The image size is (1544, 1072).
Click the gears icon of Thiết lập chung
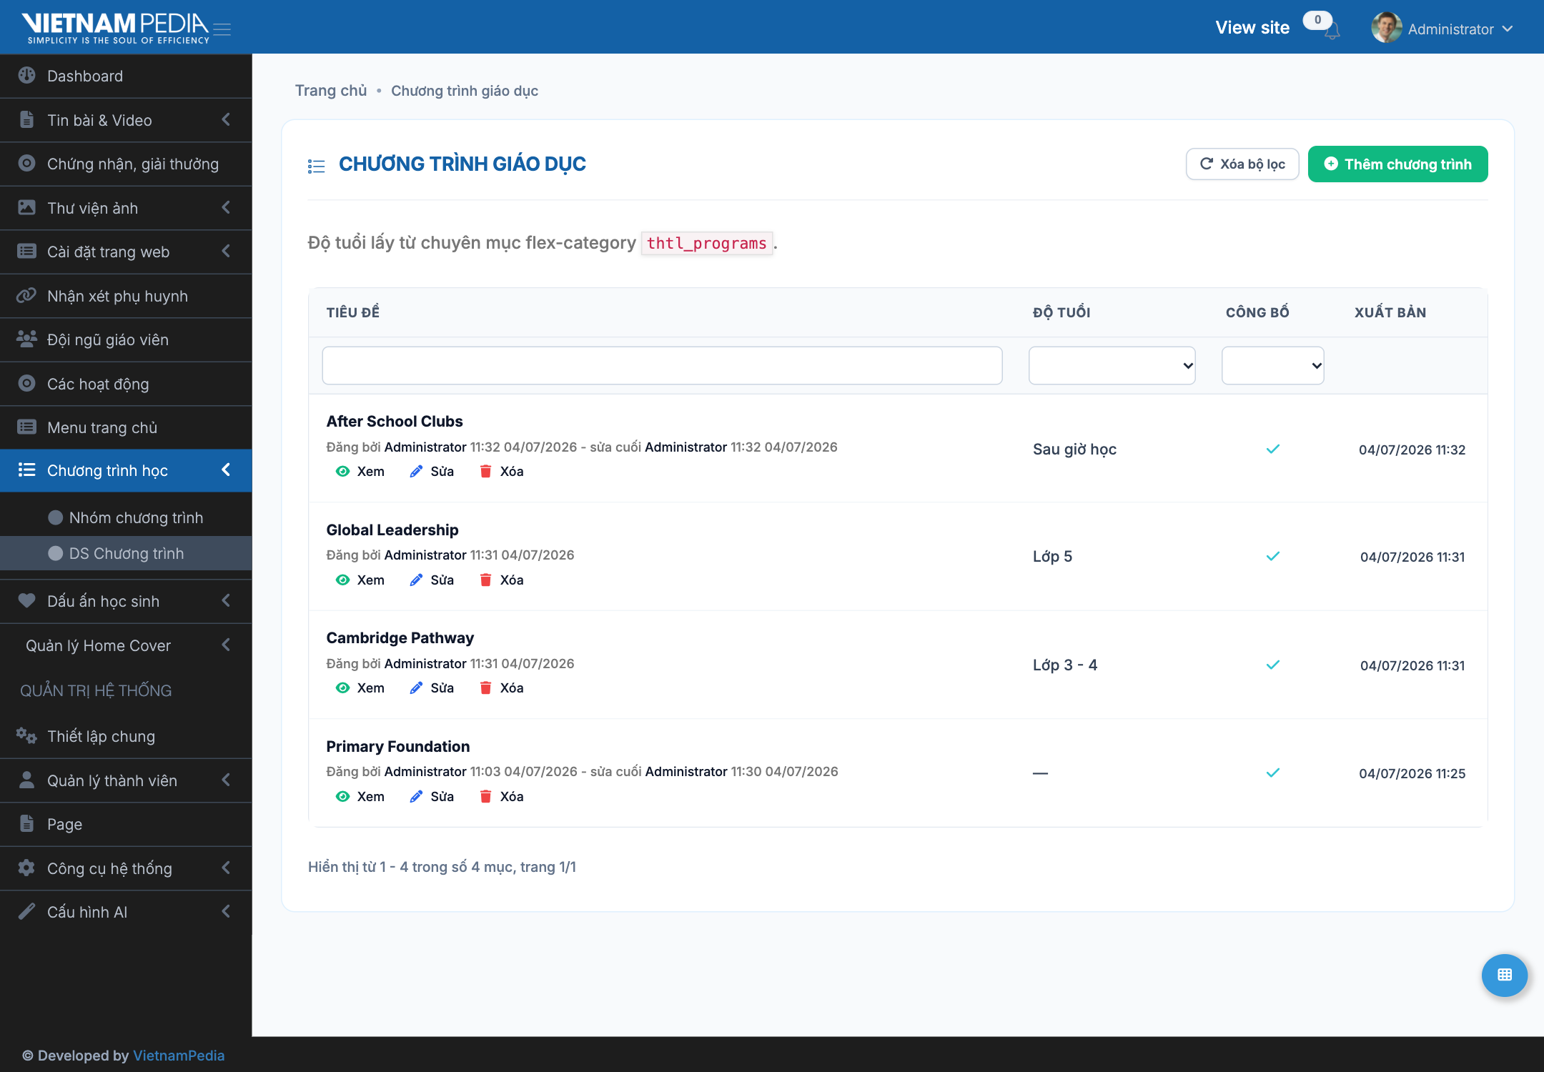(26, 736)
